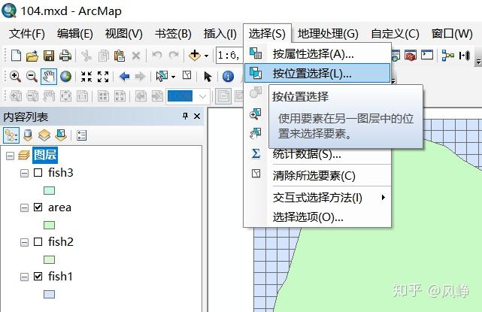Select the black arrow Select Elements tool
Image resolution: width=482 pixels, height=312 pixels.
click(208, 77)
